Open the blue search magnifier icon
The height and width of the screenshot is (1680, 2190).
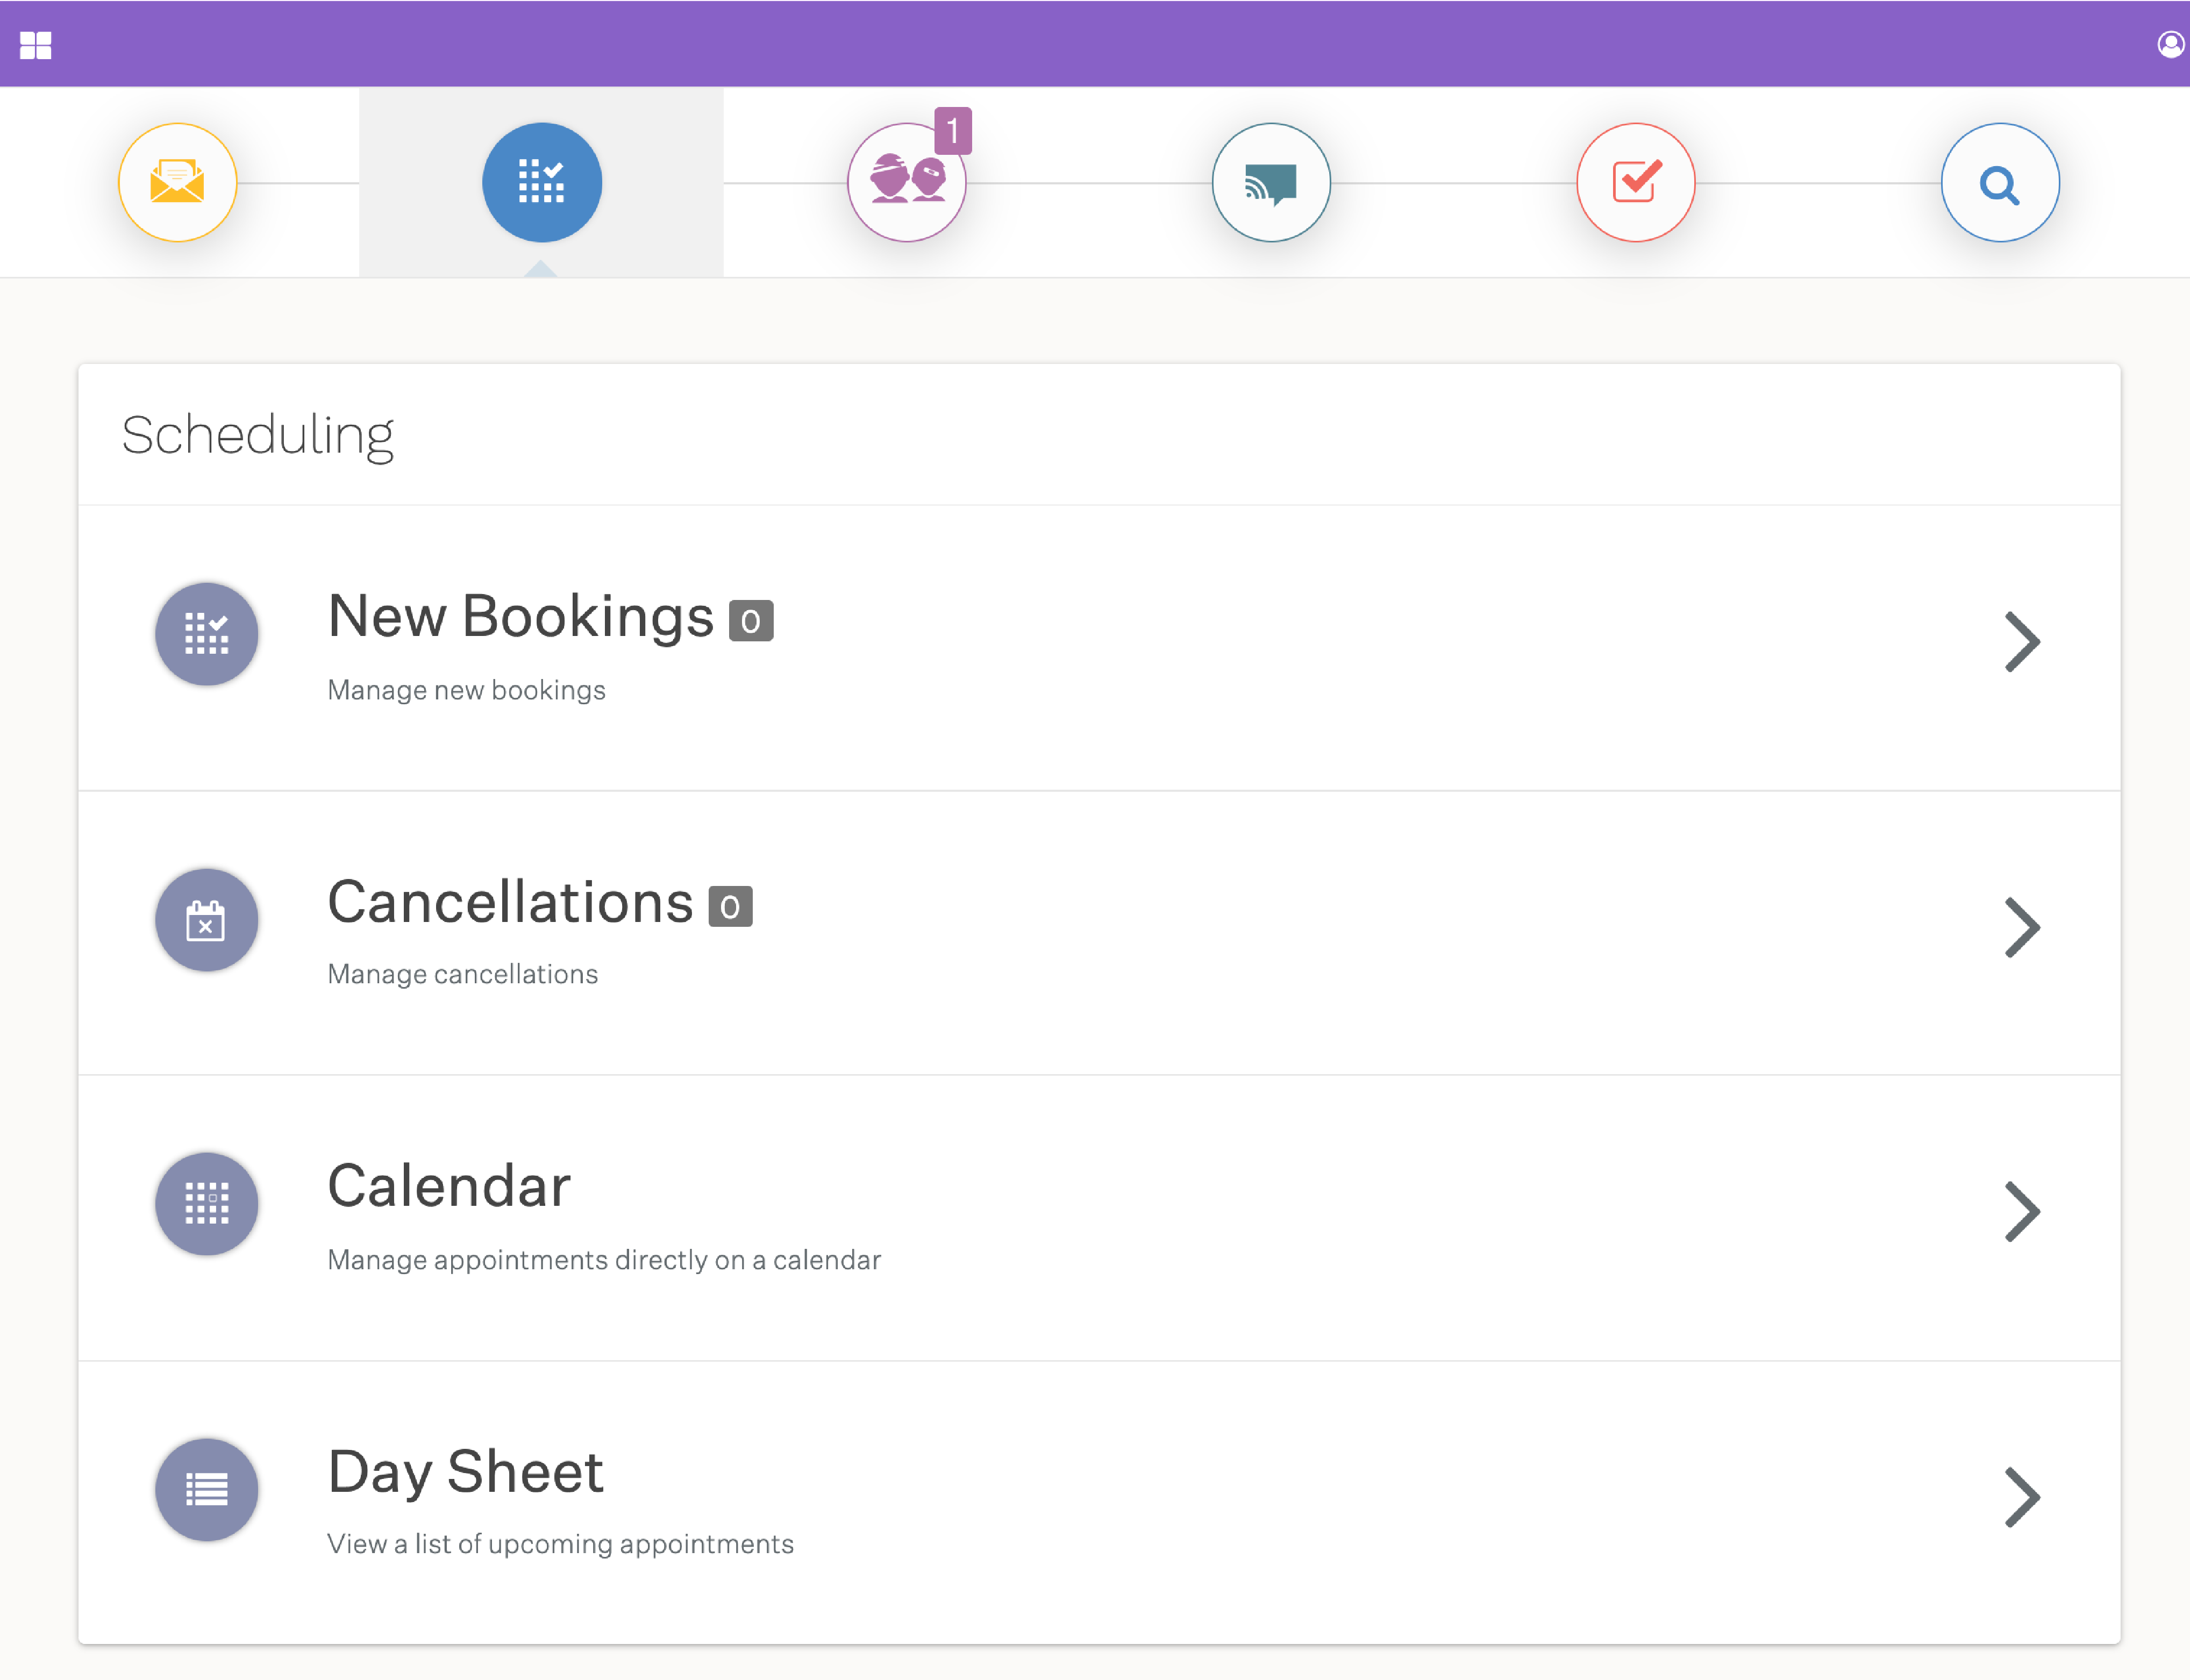pyautogui.click(x=2000, y=182)
